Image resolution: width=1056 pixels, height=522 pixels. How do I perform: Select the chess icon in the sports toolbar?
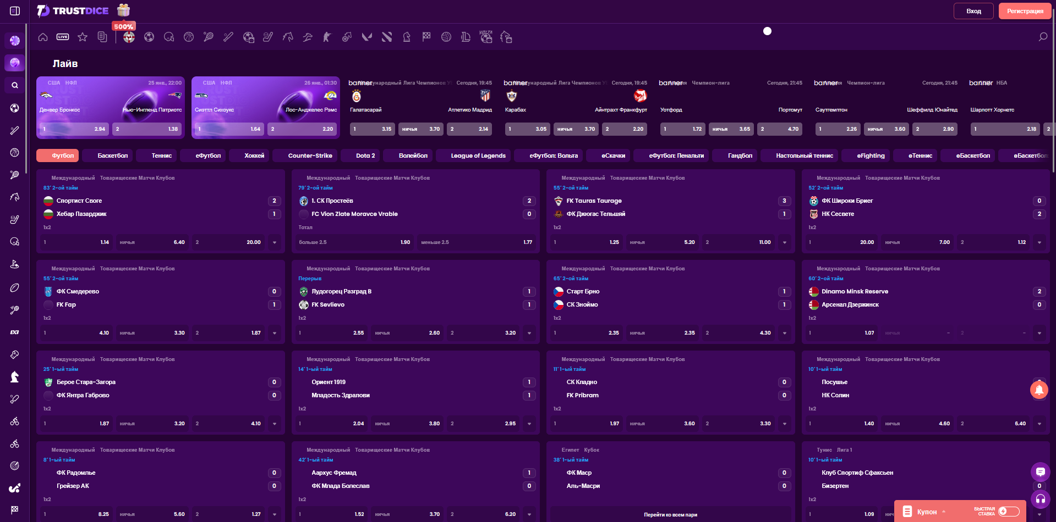coord(407,37)
